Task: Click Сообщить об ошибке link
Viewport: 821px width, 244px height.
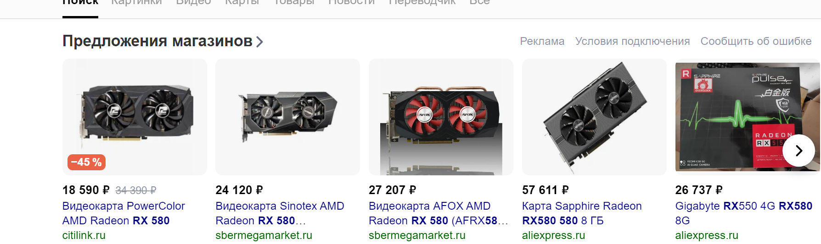Action: coord(756,41)
